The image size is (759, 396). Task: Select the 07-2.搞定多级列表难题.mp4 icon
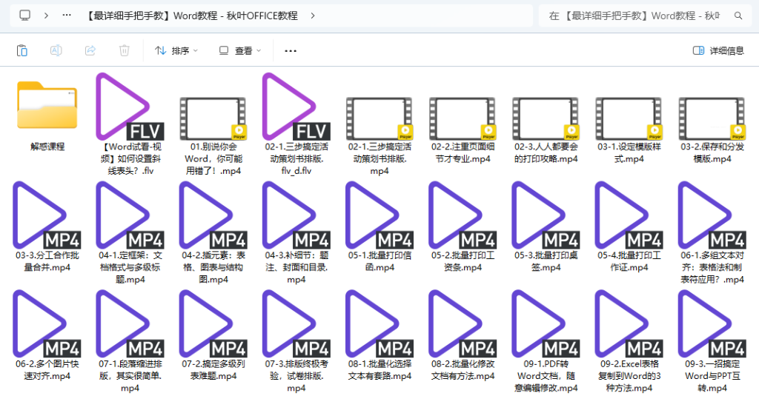pos(213,324)
